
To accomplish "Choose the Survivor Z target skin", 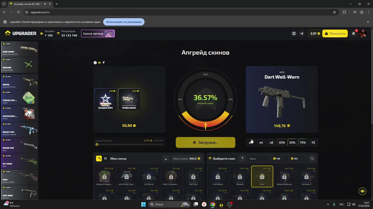I will tap(306, 176).
